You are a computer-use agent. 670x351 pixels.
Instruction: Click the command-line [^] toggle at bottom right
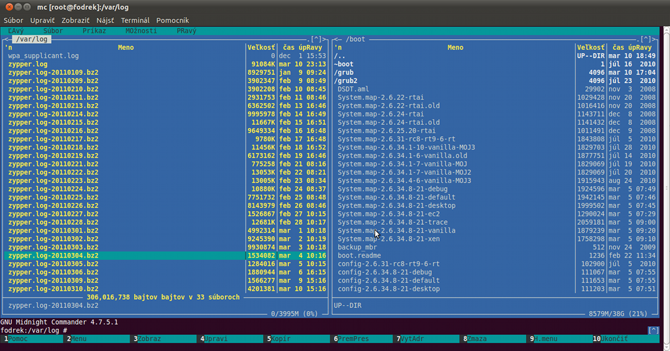click(654, 331)
